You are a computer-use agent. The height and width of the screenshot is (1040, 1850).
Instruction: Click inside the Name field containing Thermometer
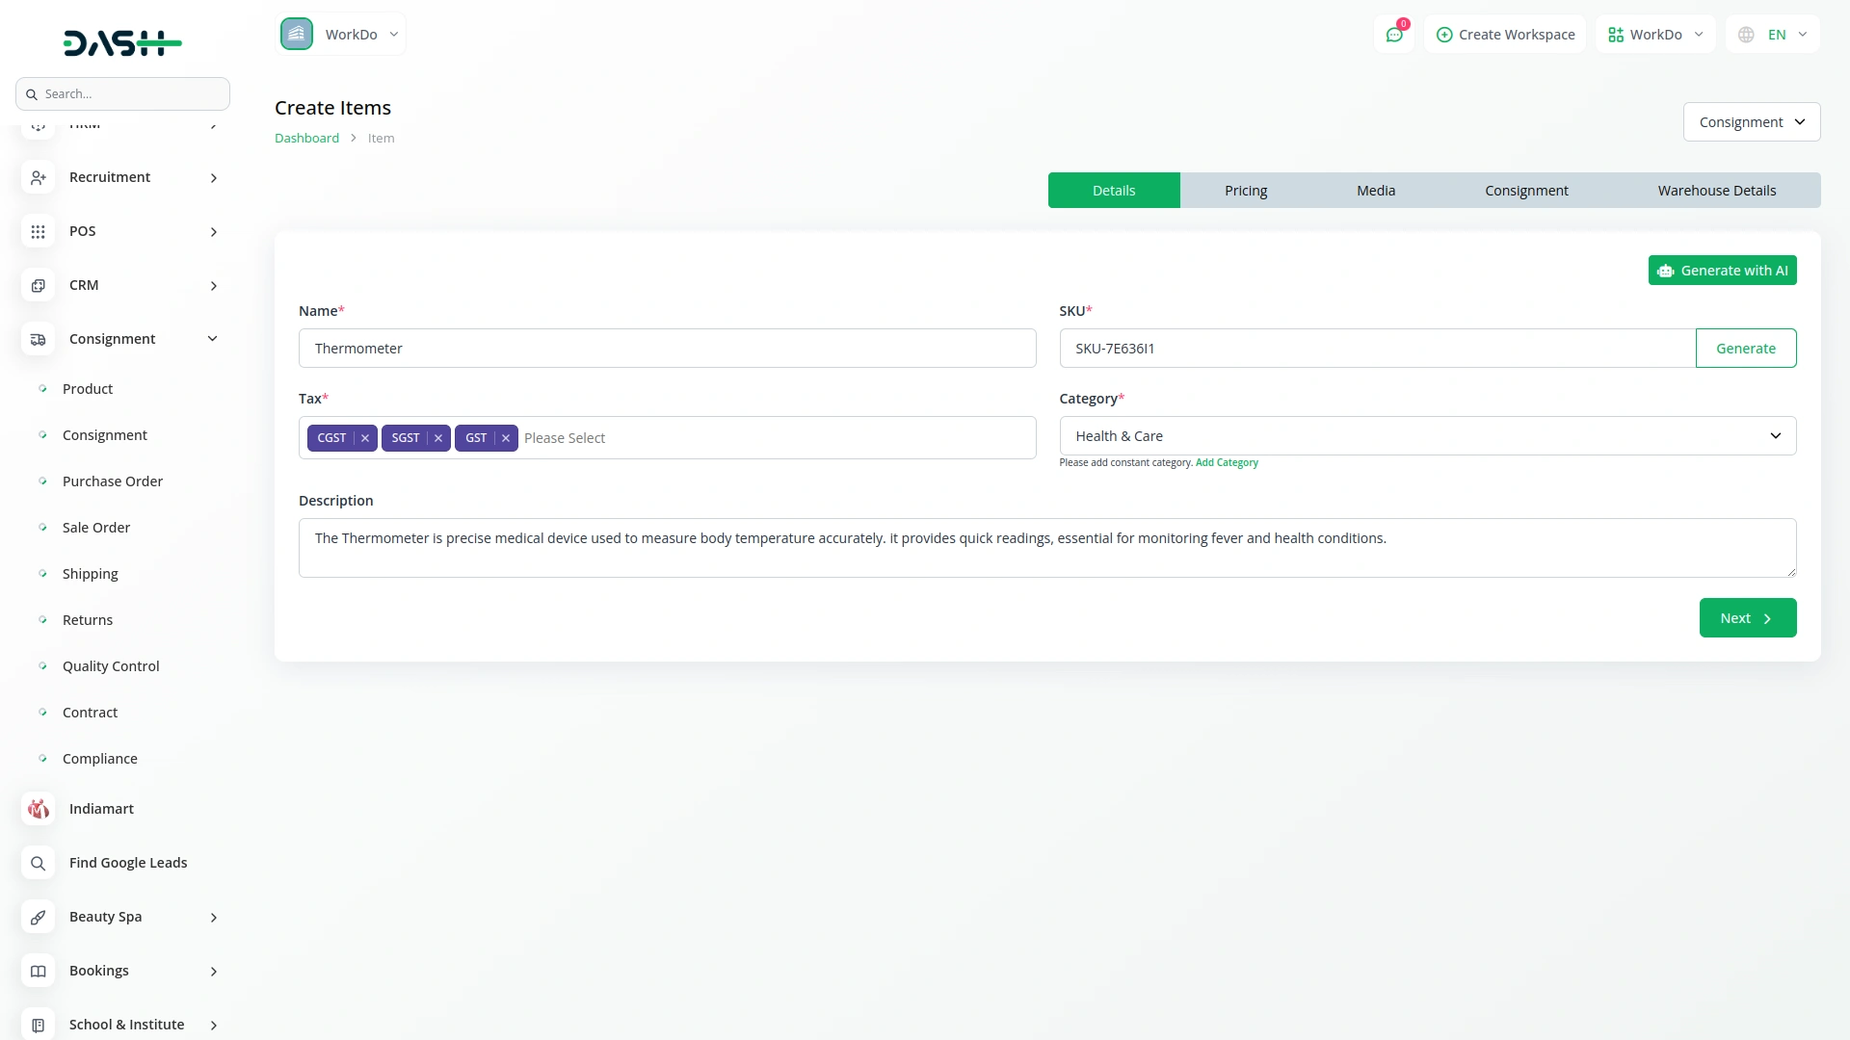pos(667,348)
